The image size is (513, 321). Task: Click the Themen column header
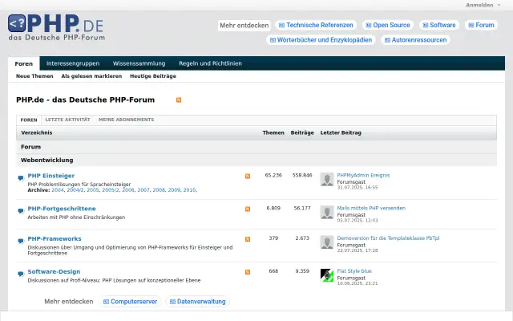click(x=273, y=132)
